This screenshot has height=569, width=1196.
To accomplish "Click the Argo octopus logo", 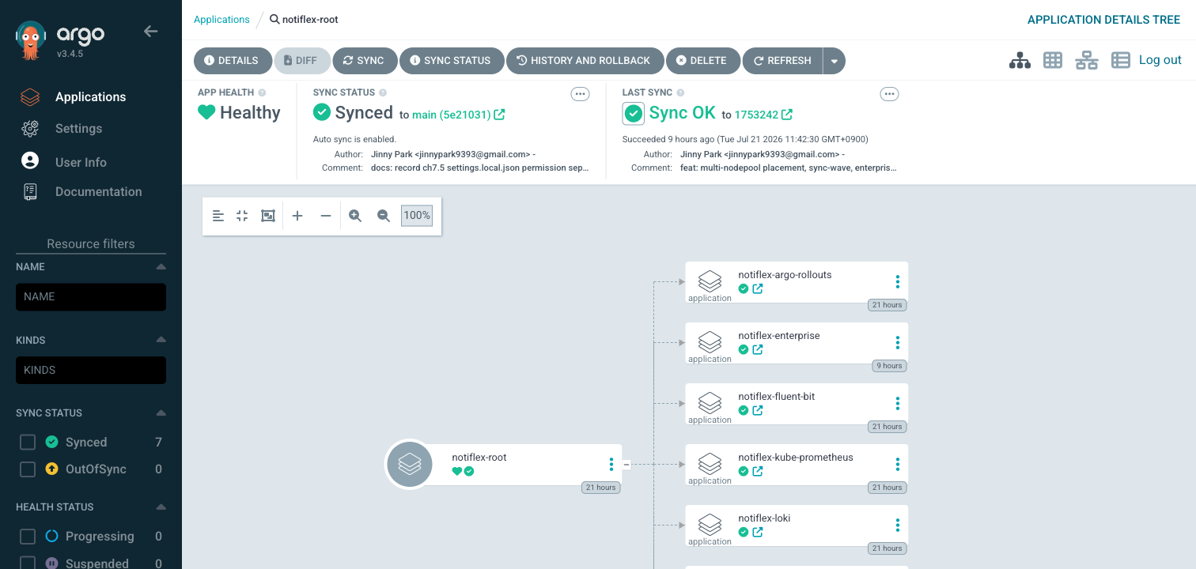I will [30, 41].
